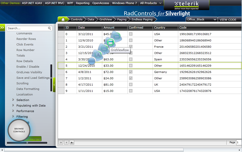This screenshot has height=152, width=242.
Task: Open Reporting demos link
Action: [x=83, y=3]
